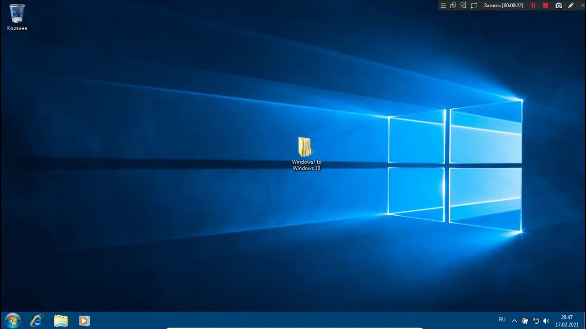The width and height of the screenshot is (586, 329).
Task: Take a screenshot with camera icon
Action: pos(559,5)
